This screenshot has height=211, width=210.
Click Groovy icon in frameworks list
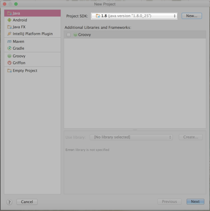[x=75, y=35]
